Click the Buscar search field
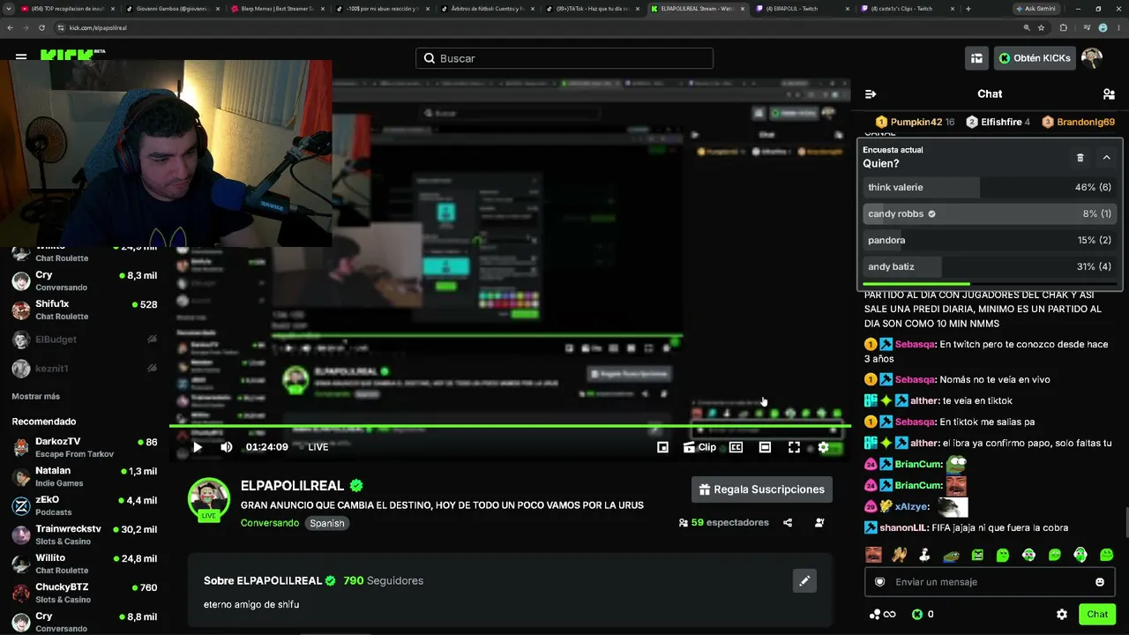This screenshot has height=635, width=1129. [564, 58]
